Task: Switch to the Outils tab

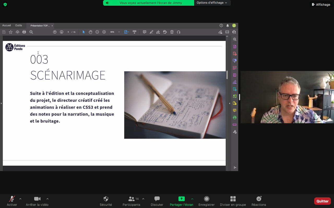Action: (19, 25)
